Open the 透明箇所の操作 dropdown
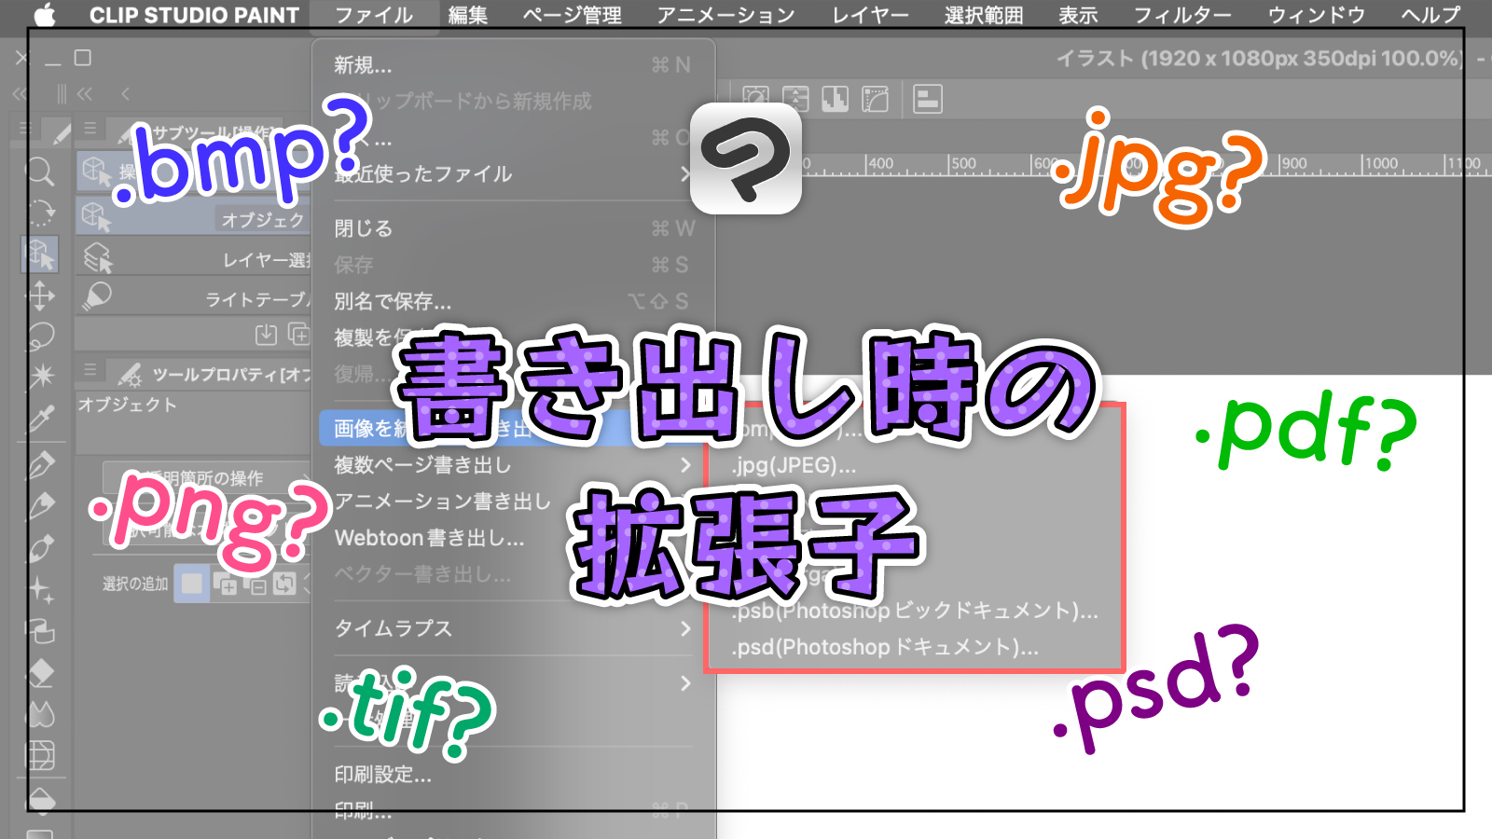Viewport: 1492px width, 839px height. pos(206,478)
